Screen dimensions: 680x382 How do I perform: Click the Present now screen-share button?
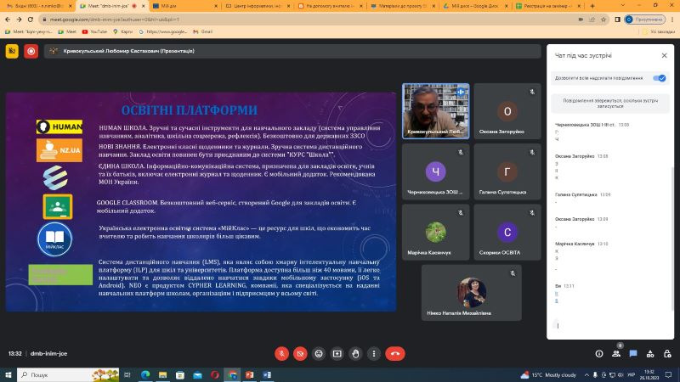point(337,353)
